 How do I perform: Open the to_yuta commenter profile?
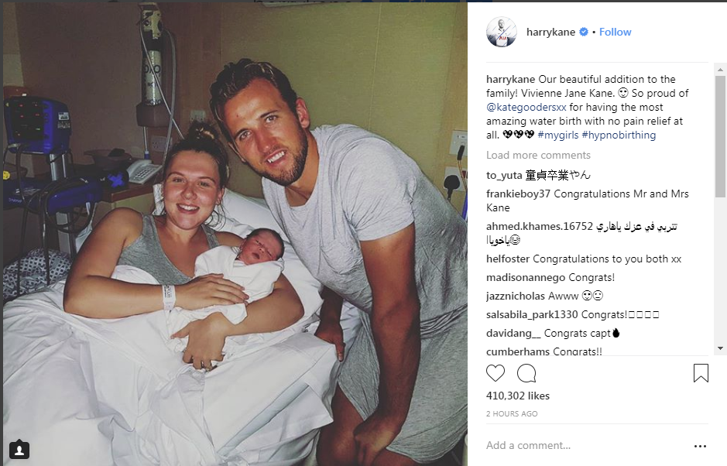pos(504,175)
